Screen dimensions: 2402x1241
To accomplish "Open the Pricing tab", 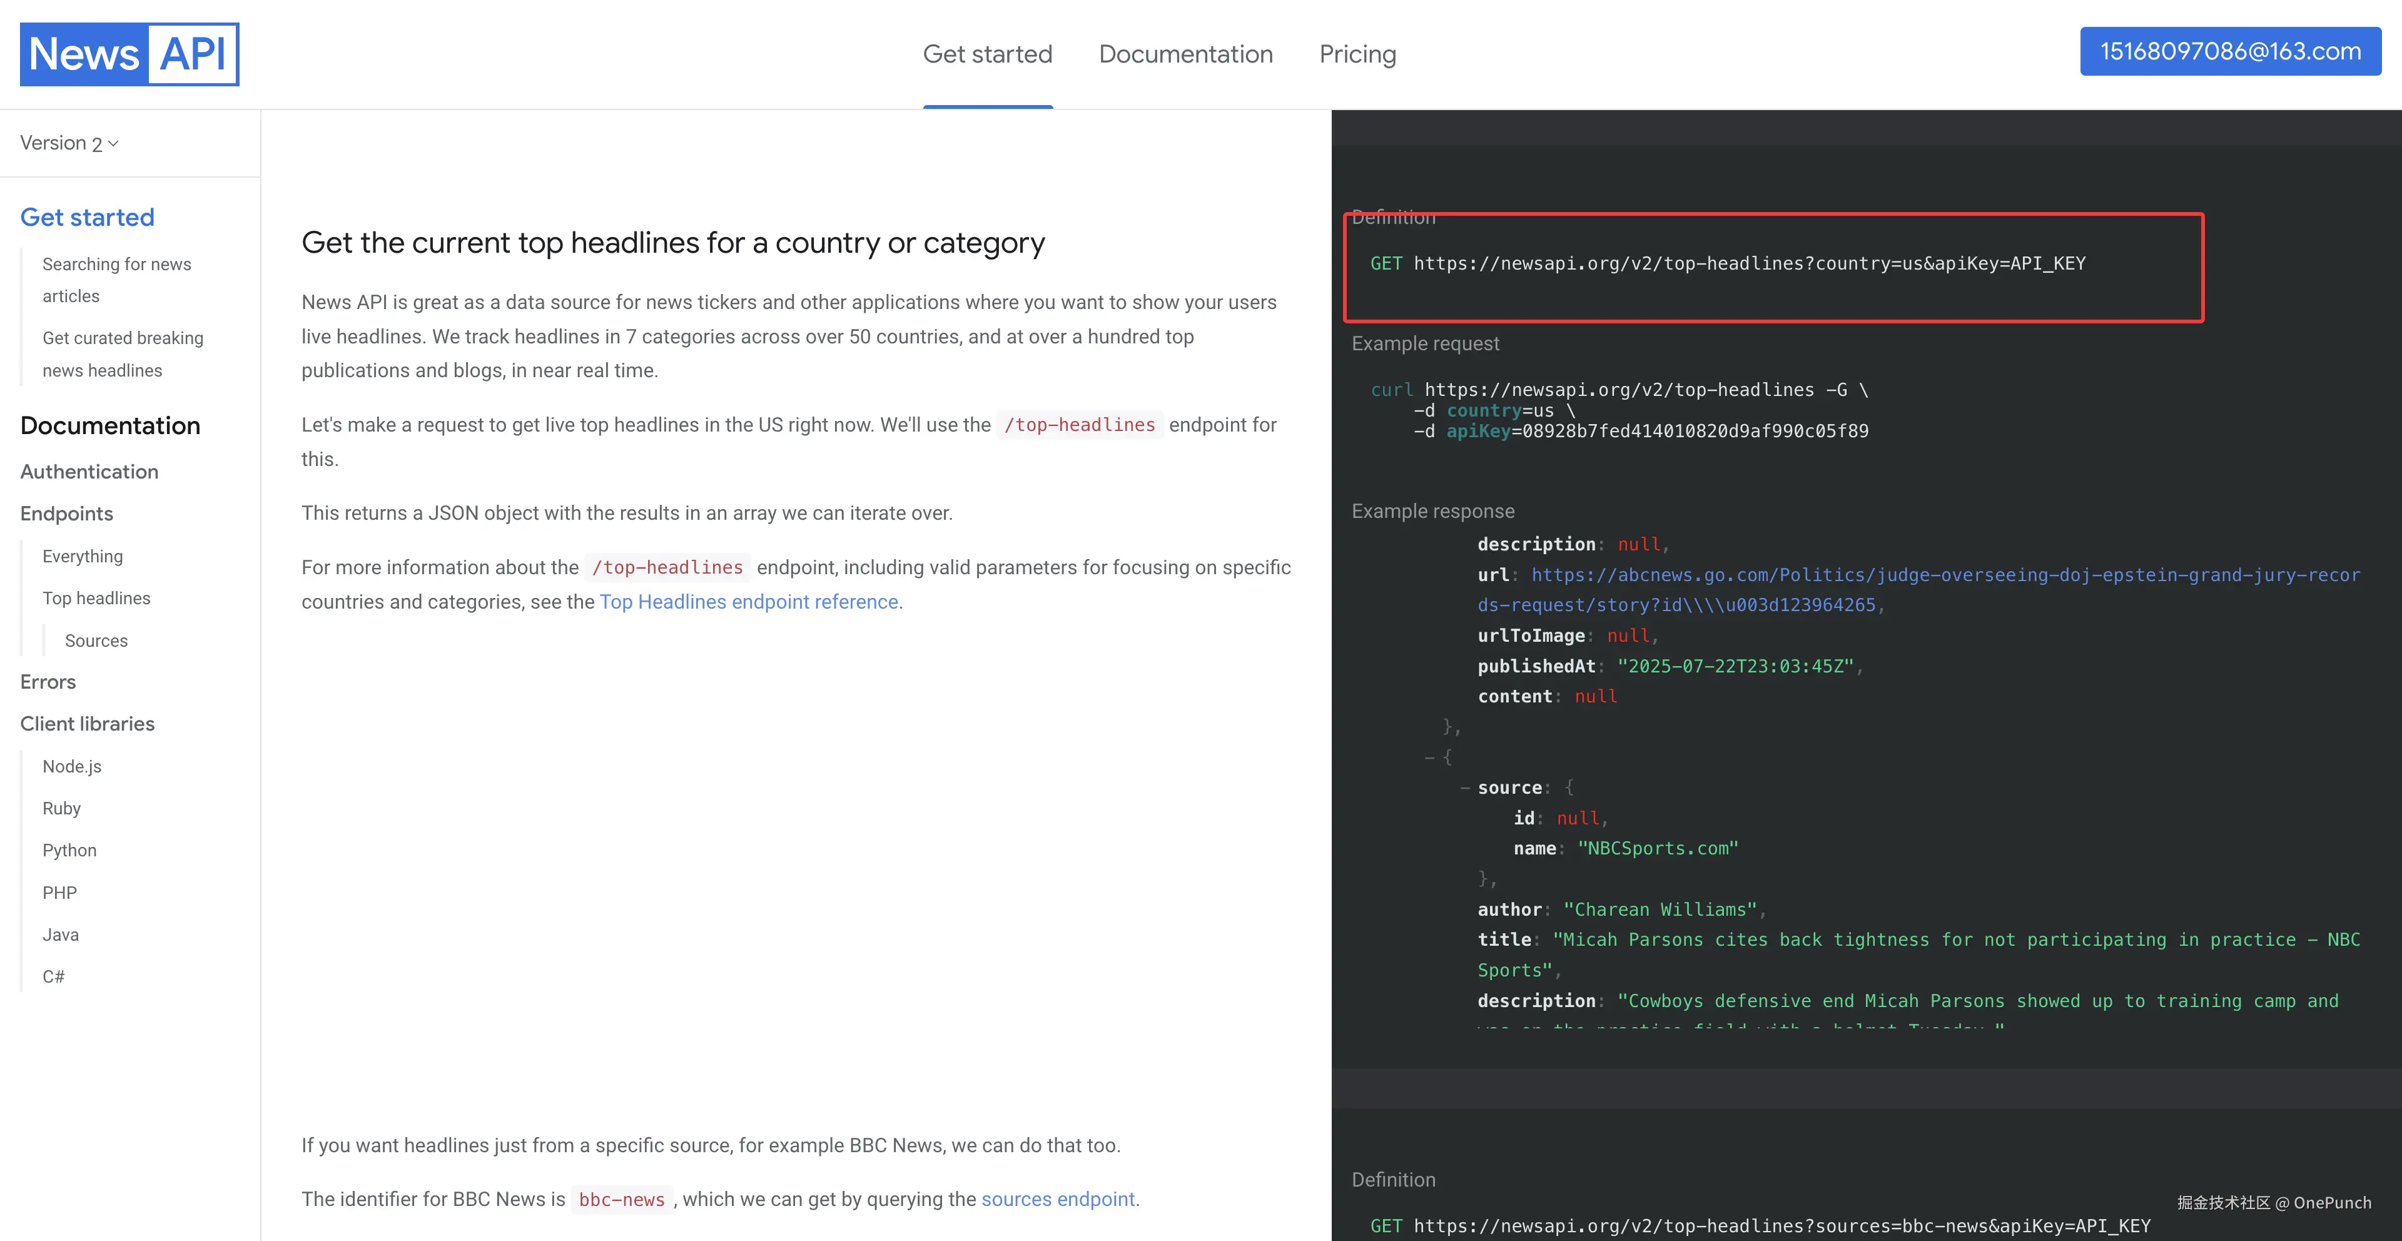I will 1357,54.
